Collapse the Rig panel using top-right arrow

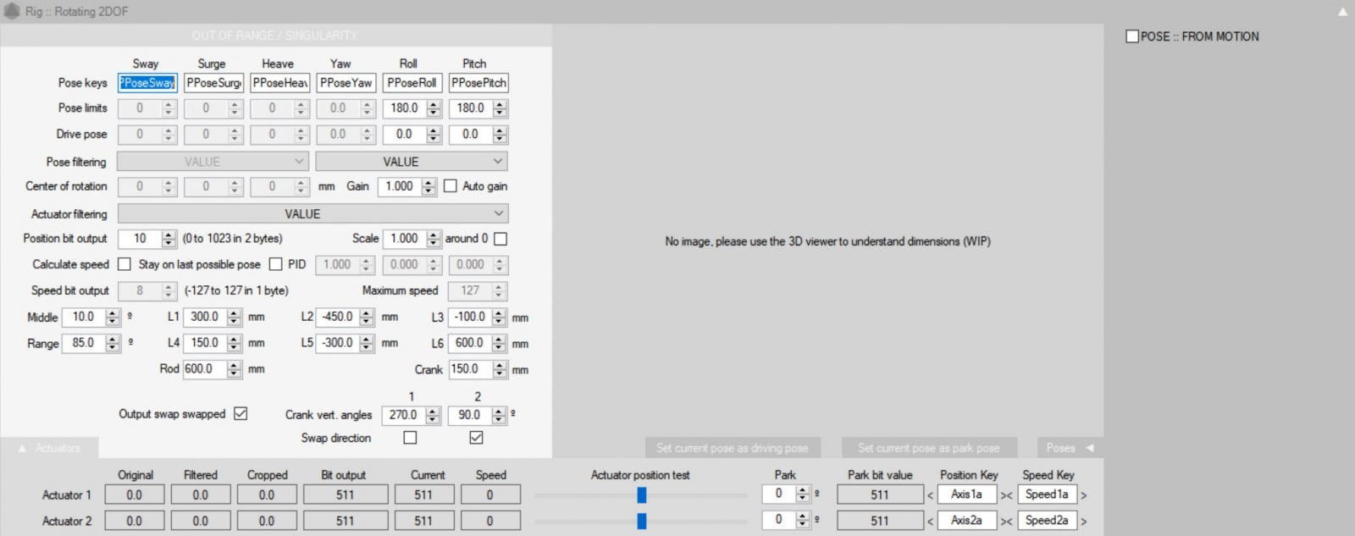[1342, 12]
